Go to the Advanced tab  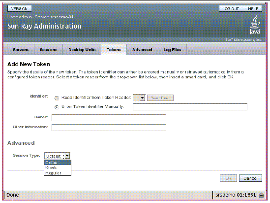point(142,50)
